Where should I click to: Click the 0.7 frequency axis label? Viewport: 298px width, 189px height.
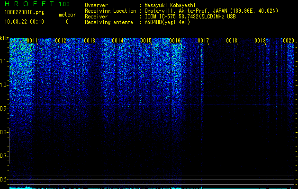point(4,156)
